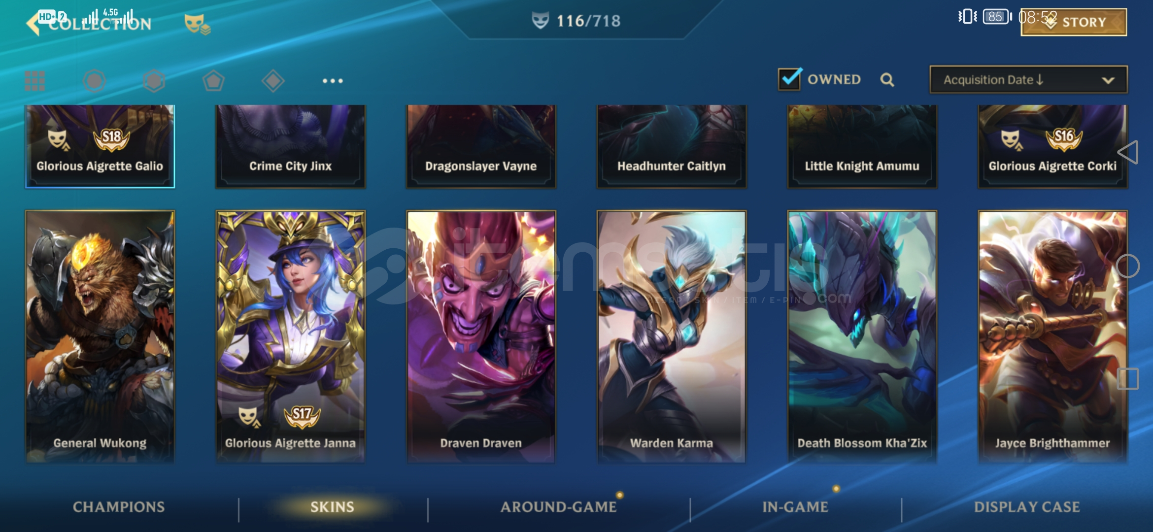
Task: Open the Acquisition Date sort dropdown
Action: click(1028, 80)
